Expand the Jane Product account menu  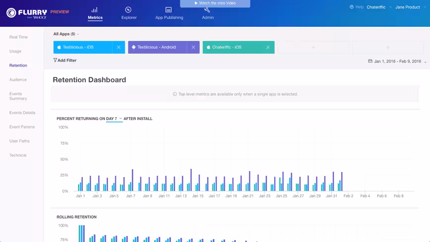(411, 7)
